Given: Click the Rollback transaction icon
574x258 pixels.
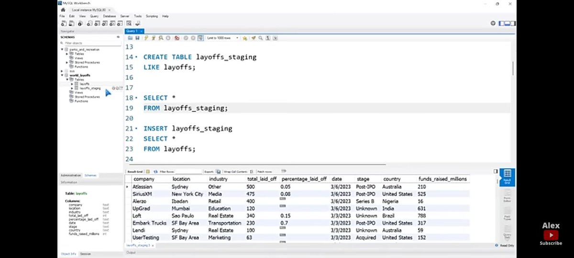Looking at the screenshot, I should pyautogui.click(x=193, y=38).
